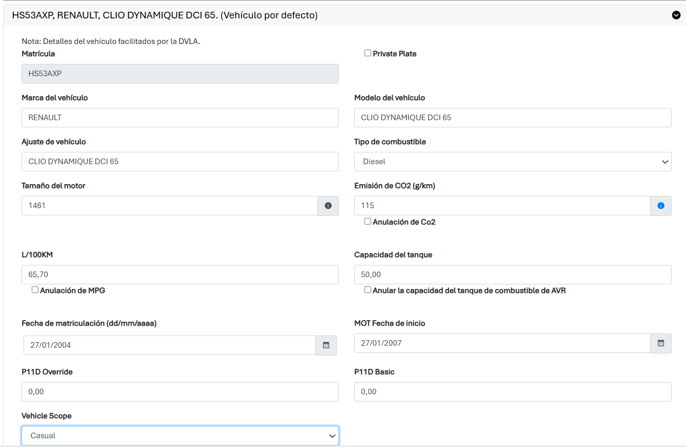Focus the P11D Basic field
The height and width of the screenshot is (447, 686).
coord(512,392)
